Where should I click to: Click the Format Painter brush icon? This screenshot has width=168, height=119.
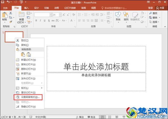coord(10,22)
